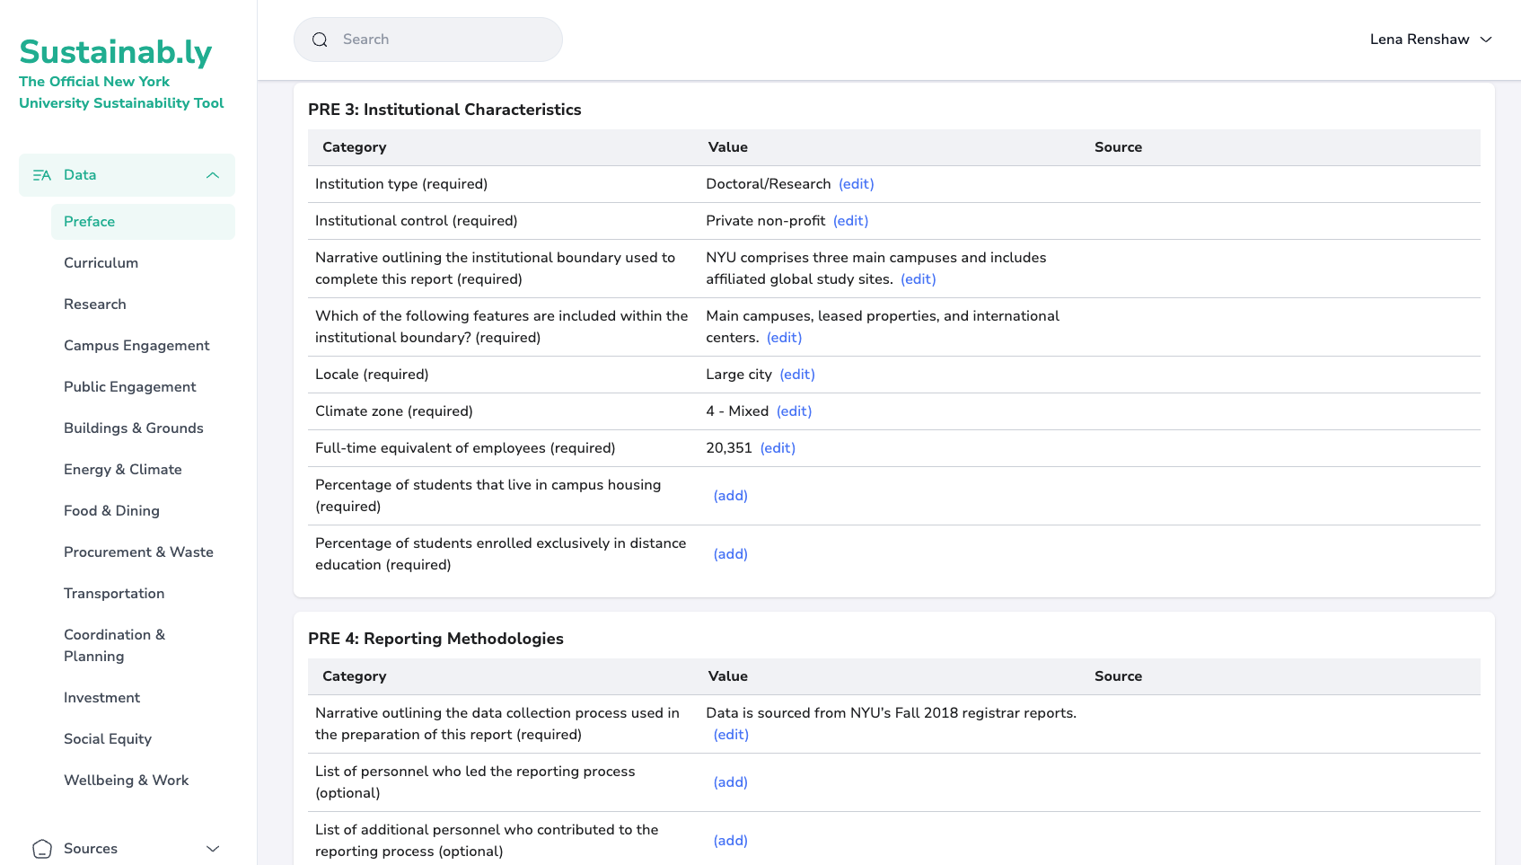Click into the Search field

click(428, 40)
